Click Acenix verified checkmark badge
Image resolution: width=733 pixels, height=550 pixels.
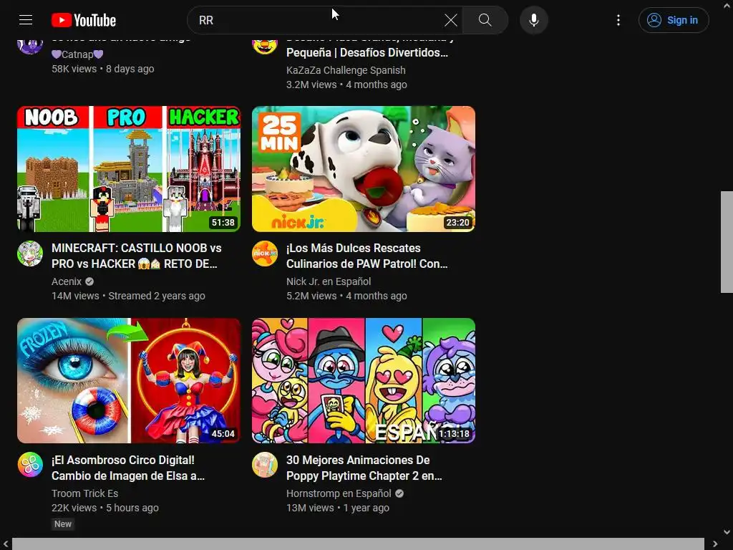(89, 281)
